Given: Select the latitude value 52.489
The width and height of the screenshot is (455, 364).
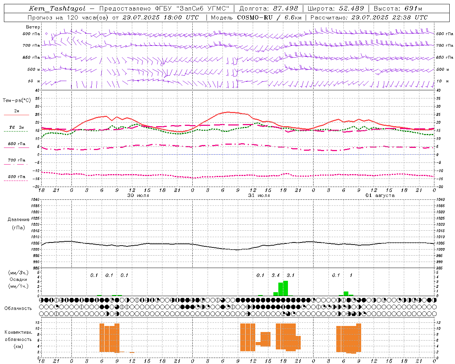Looking at the screenshot, I should pos(351,9).
